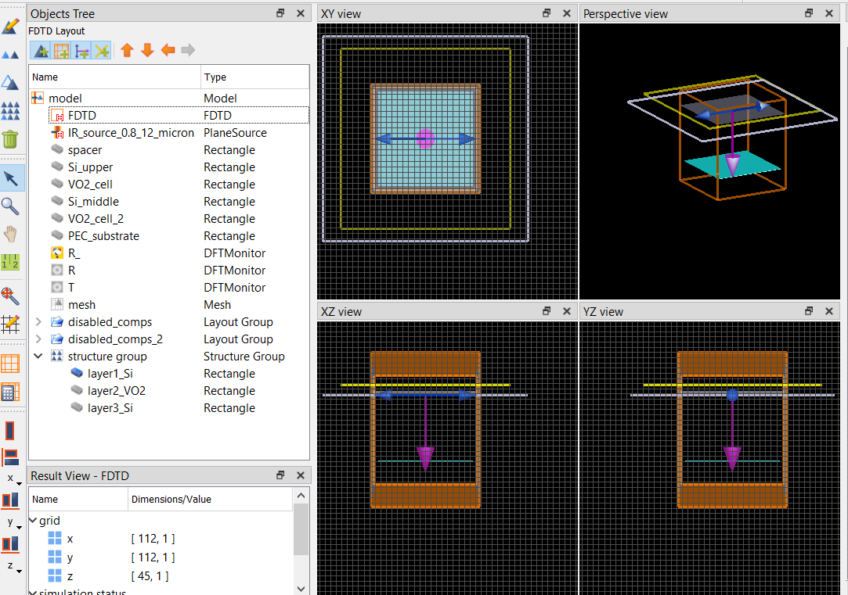Toggle the yellow cross filter button
Image resolution: width=848 pixels, height=595 pixels.
[x=102, y=51]
